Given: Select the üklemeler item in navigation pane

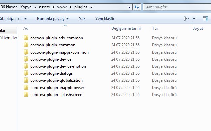Looking at the screenshot, I should point(8,38).
